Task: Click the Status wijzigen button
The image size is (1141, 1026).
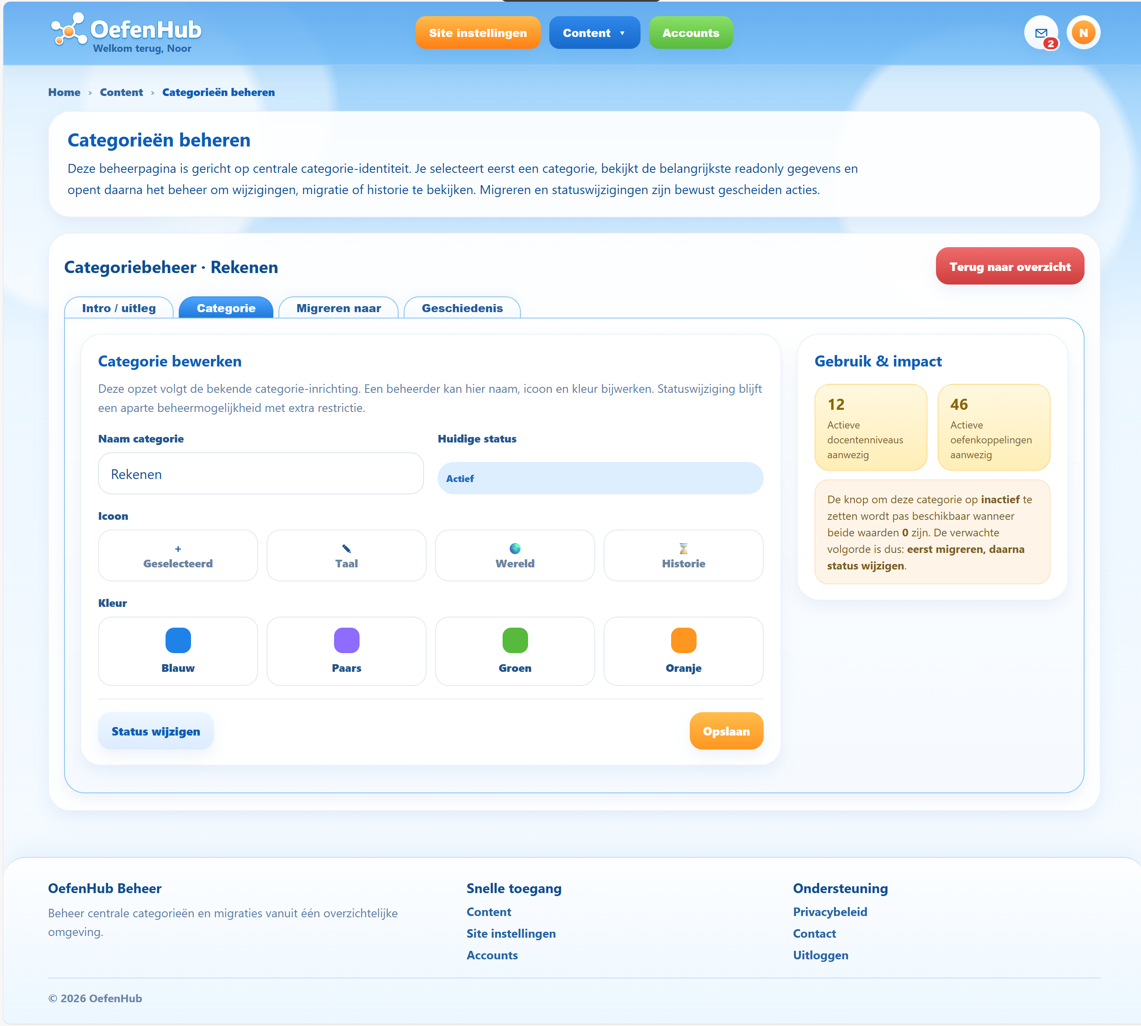Action: click(x=156, y=731)
